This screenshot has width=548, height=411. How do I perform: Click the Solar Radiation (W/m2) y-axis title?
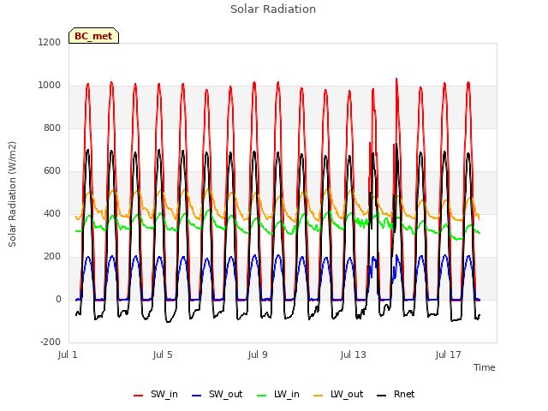point(12,194)
